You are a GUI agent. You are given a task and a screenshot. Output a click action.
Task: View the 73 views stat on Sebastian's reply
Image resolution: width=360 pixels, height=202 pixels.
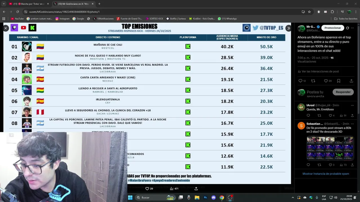[x=343, y=165]
